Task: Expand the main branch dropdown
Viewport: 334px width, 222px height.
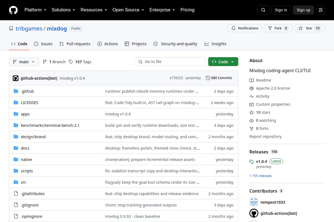Action: click(24, 62)
